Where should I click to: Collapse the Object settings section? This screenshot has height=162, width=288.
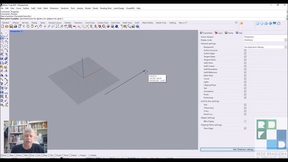point(208,118)
